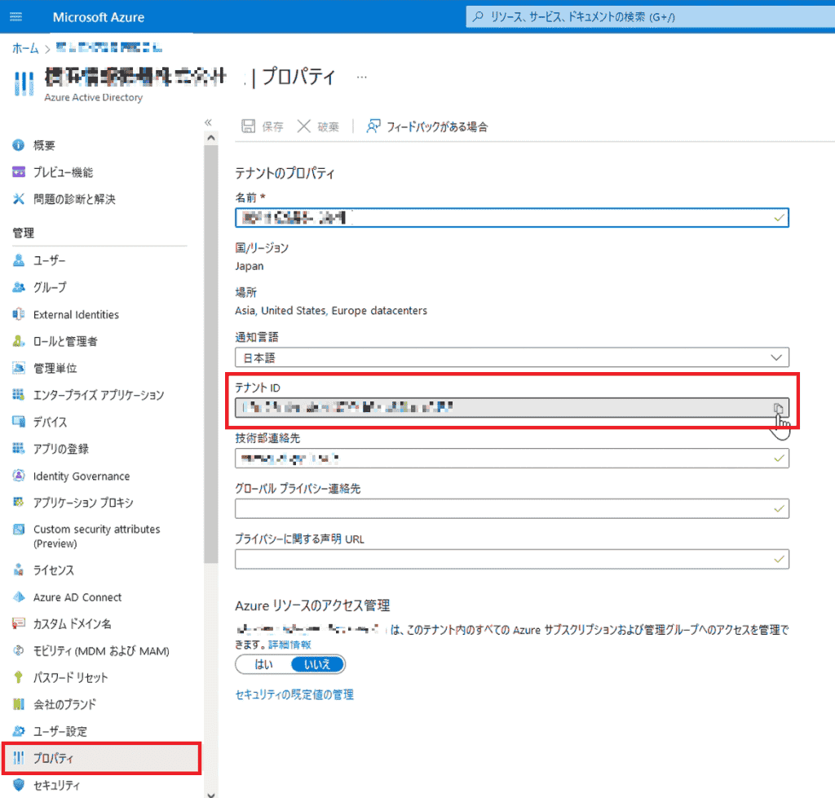This screenshot has height=798, width=835.
Task: Click the scroll up arrow of sidebar
Action: (211, 138)
